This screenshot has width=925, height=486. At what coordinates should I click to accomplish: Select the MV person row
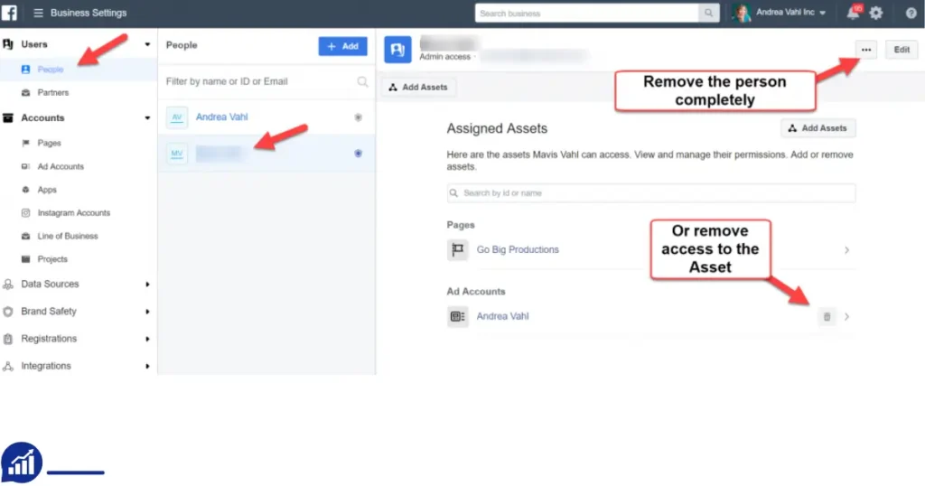tap(266, 154)
